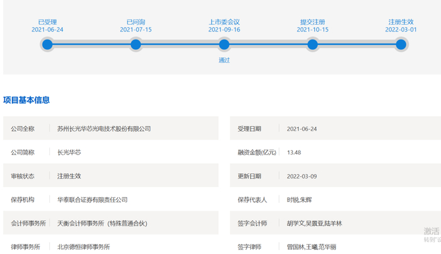
Task: Select company full name 苏州长光华芯光电技术股份有限公司
Action: tap(104, 129)
